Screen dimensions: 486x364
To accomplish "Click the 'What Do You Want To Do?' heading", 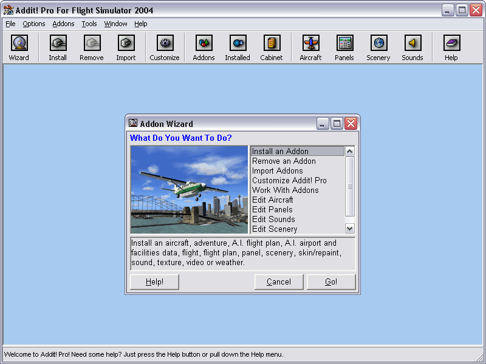I will tap(180, 138).
